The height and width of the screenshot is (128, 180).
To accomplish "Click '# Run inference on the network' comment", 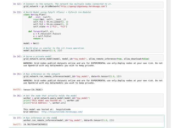I will point(41,74).
